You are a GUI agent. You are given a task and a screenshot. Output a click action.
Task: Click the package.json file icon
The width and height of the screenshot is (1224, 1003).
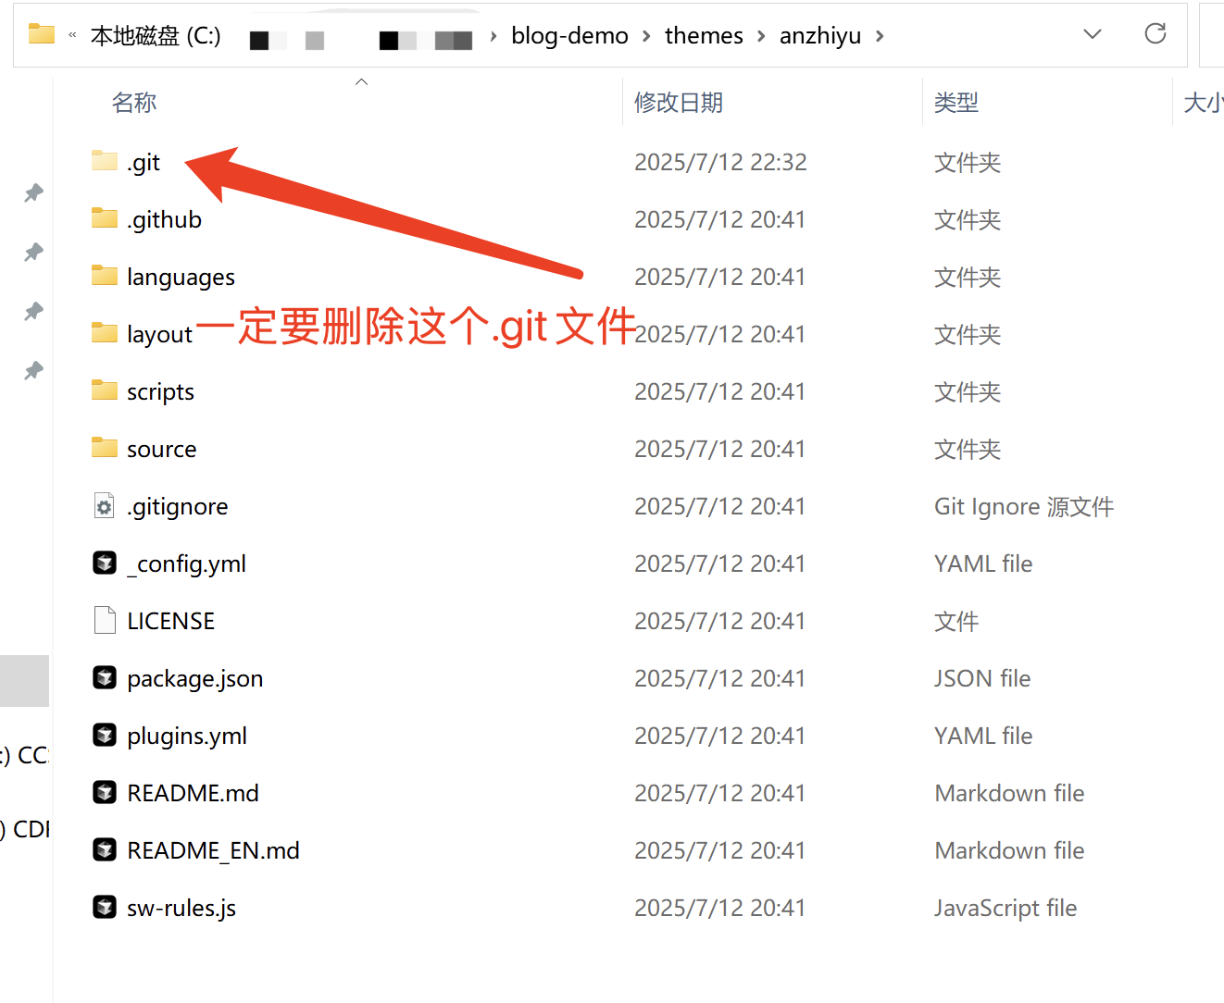tap(105, 678)
